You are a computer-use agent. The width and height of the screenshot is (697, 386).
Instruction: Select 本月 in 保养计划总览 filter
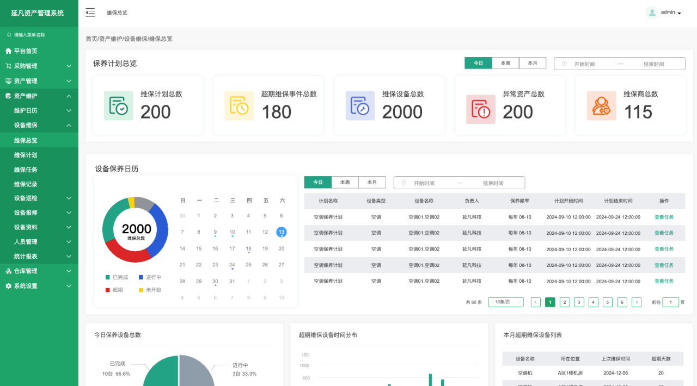pyautogui.click(x=533, y=63)
